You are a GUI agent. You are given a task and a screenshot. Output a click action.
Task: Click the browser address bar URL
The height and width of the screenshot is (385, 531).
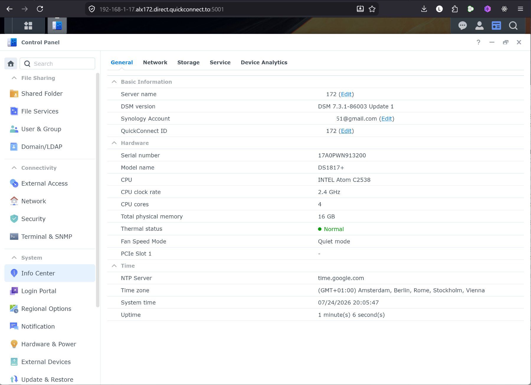[x=162, y=9]
